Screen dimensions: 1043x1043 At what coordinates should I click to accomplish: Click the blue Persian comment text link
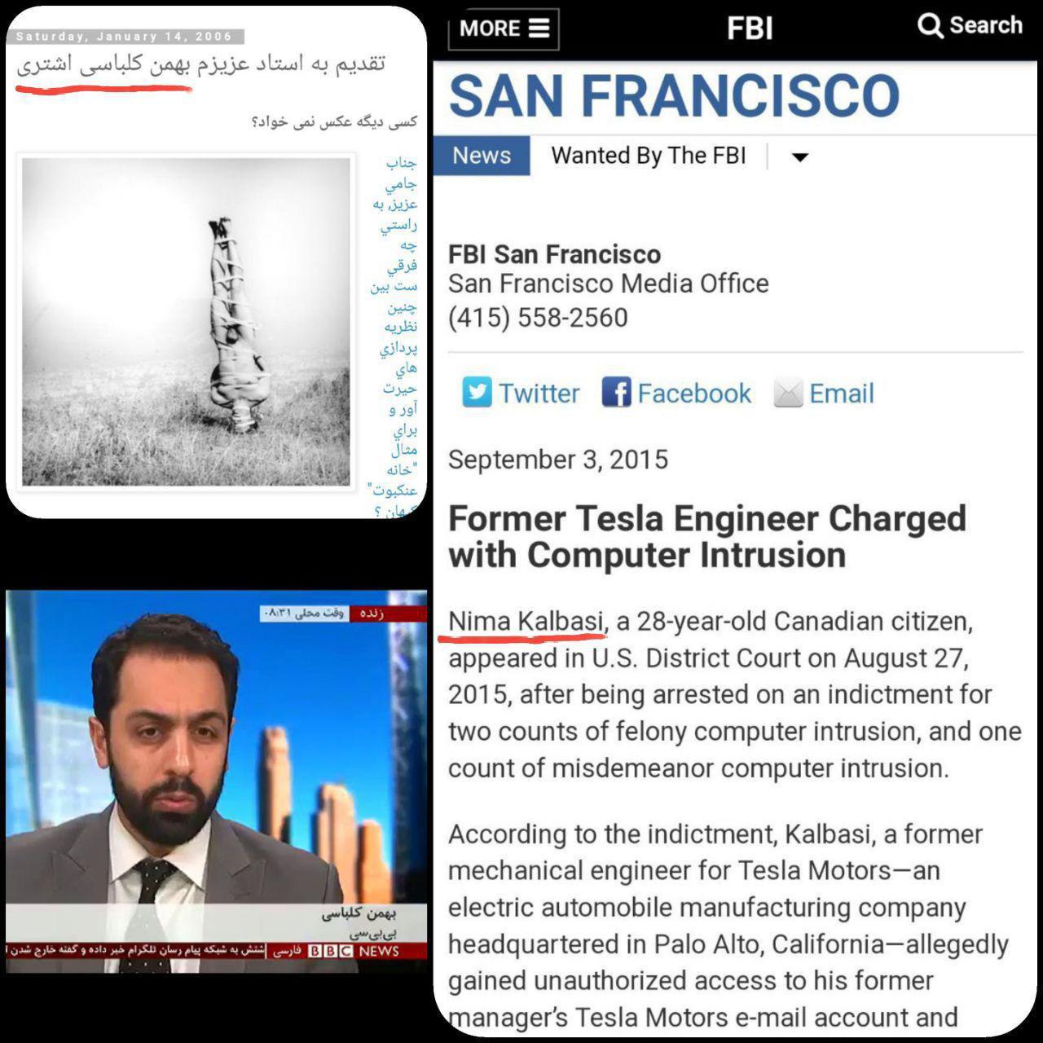coord(394,337)
